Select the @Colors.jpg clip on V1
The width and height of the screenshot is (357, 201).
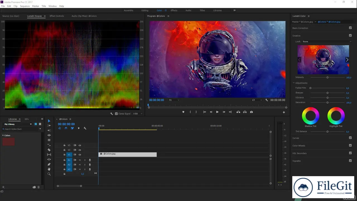click(x=127, y=154)
